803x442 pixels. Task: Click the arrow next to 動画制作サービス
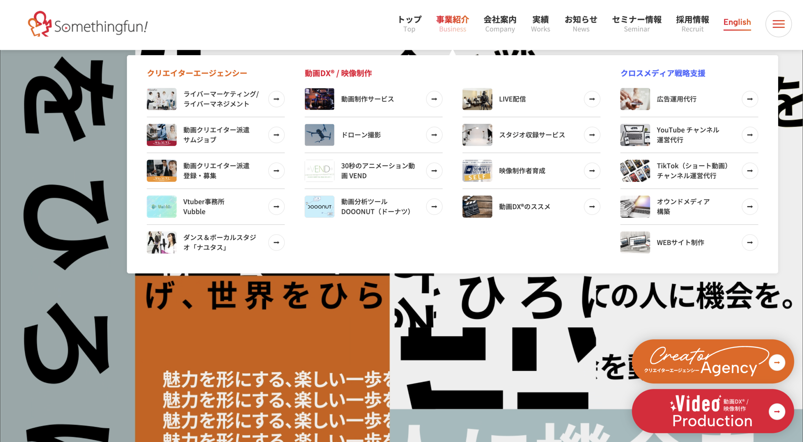434,99
